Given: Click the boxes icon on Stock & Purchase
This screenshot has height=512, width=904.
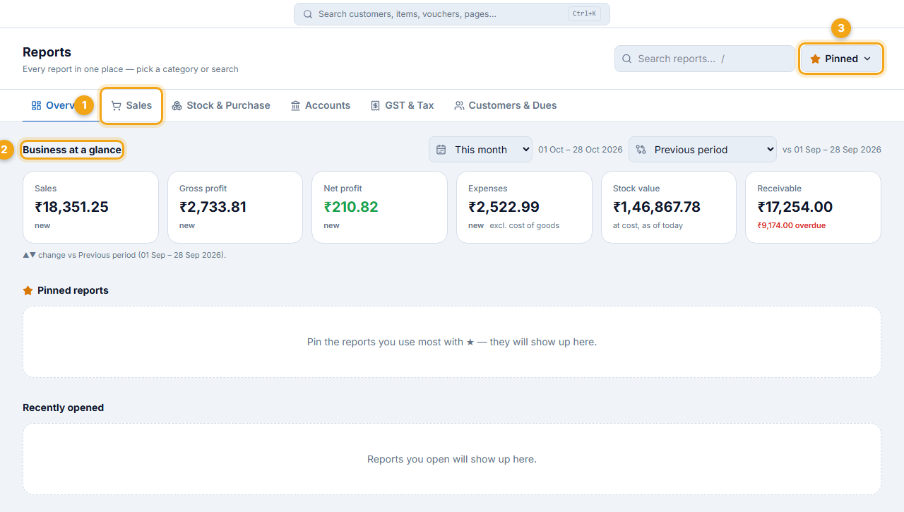Looking at the screenshot, I should tap(177, 105).
